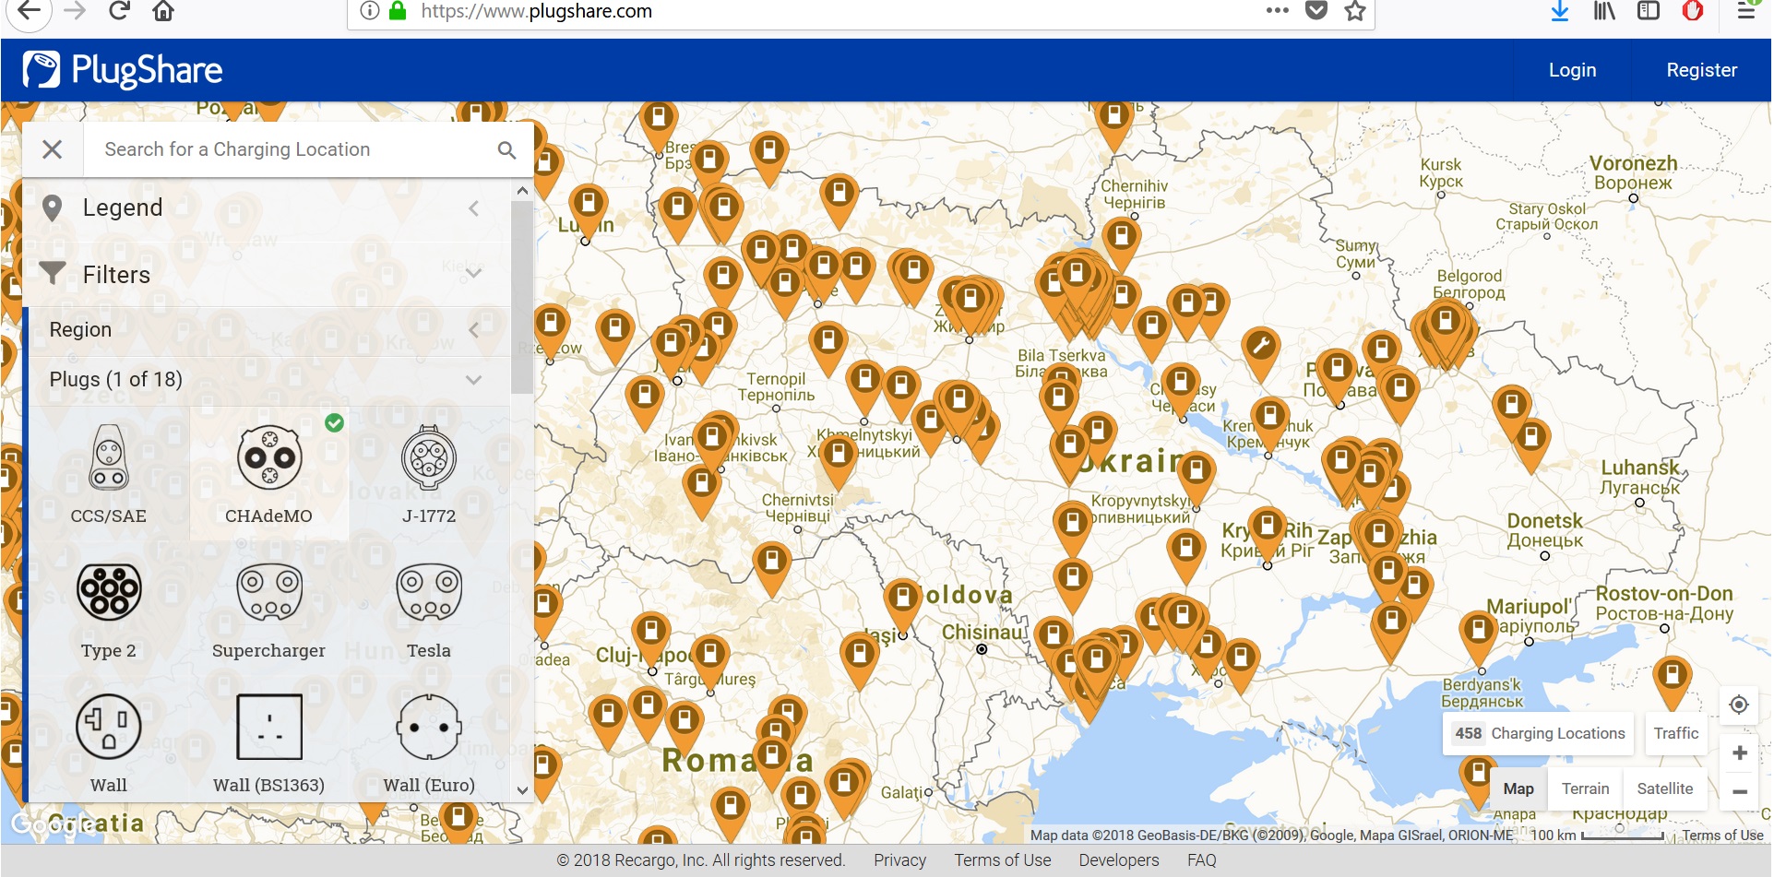This screenshot has height=877, width=1774.
Task: Click the my-location crosshair icon
Action: 1739,705
